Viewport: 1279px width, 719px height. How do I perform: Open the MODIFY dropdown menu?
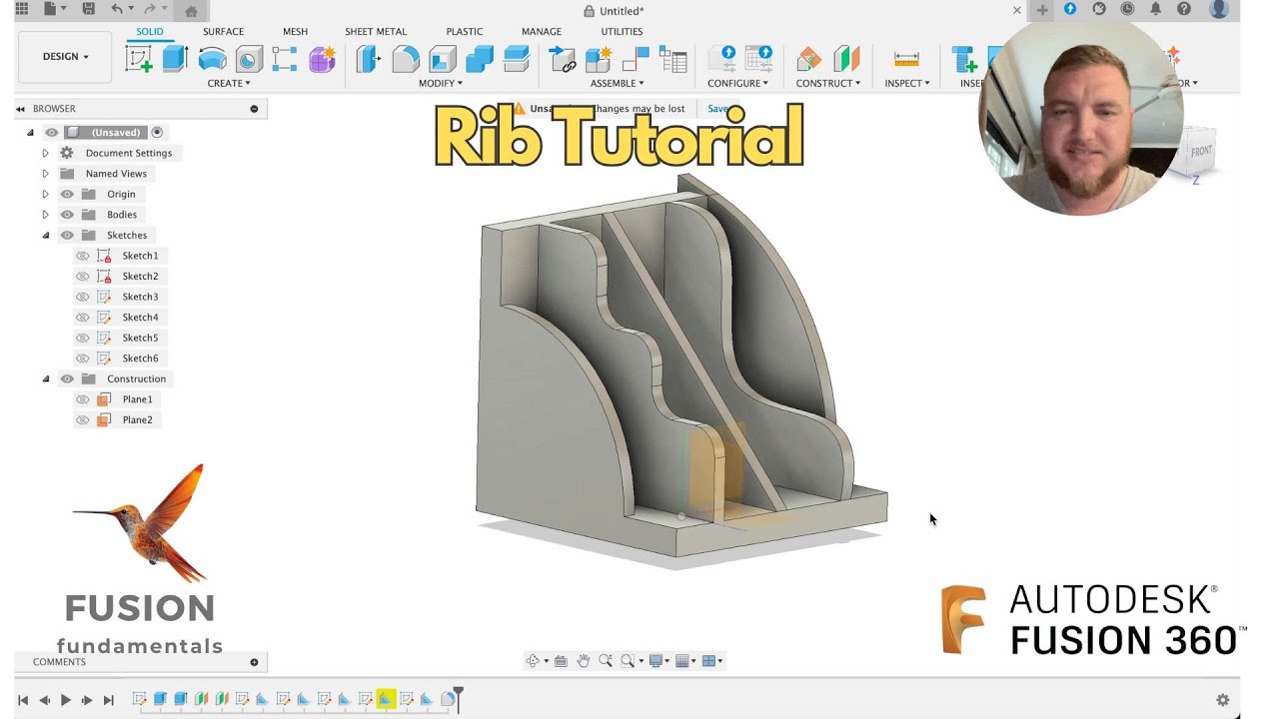click(x=440, y=83)
